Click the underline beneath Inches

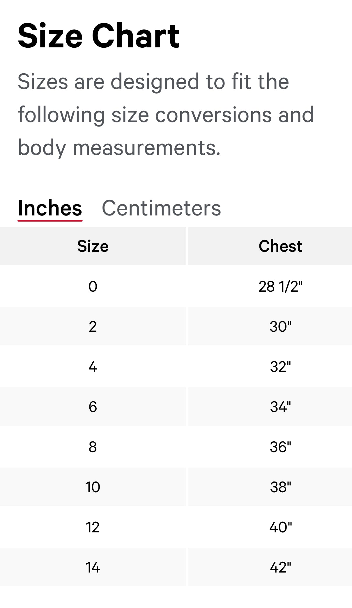click(50, 221)
